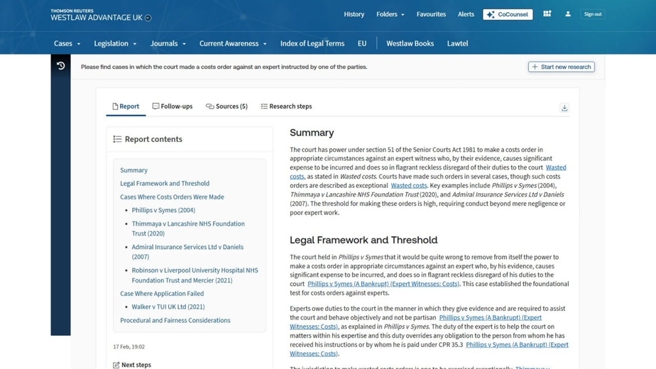The height and width of the screenshot is (369, 656).
Task: Click the download report icon
Action: pyautogui.click(x=564, y=108)
